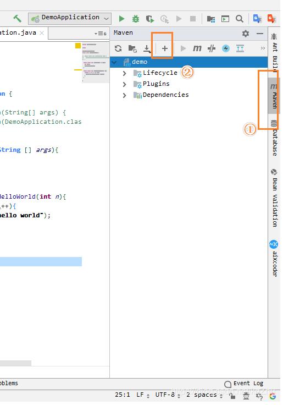Open the Database tool window tab
This screenshot has height=405, width=283.
tap(274, 138)
